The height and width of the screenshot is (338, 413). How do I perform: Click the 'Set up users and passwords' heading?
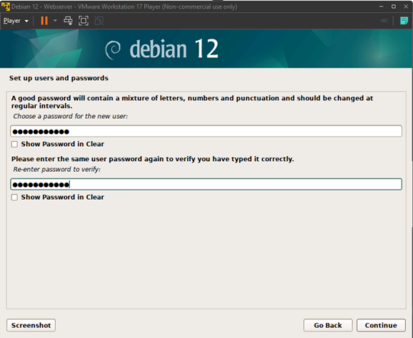pos(59,78)
